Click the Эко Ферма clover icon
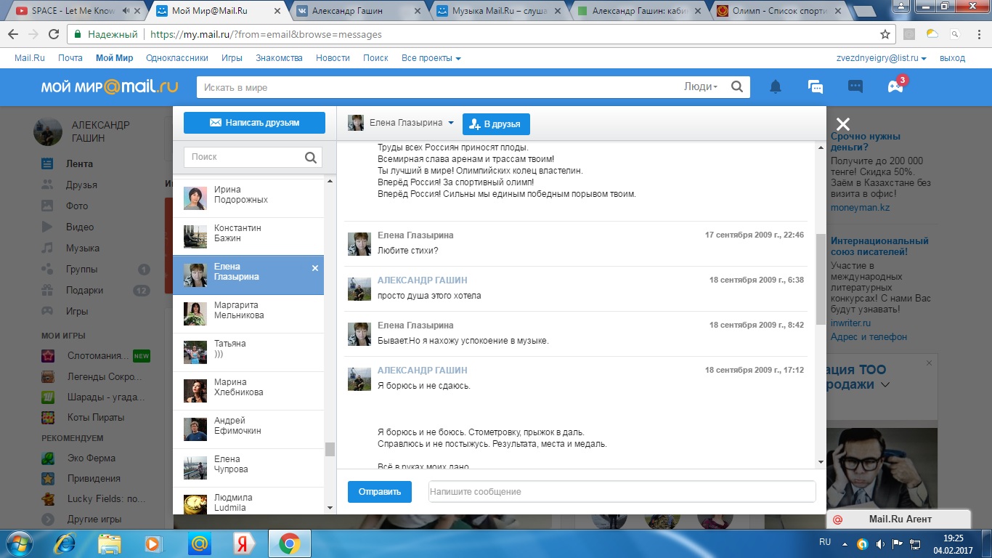The image size is (992, 558). [x=48, y=458]
